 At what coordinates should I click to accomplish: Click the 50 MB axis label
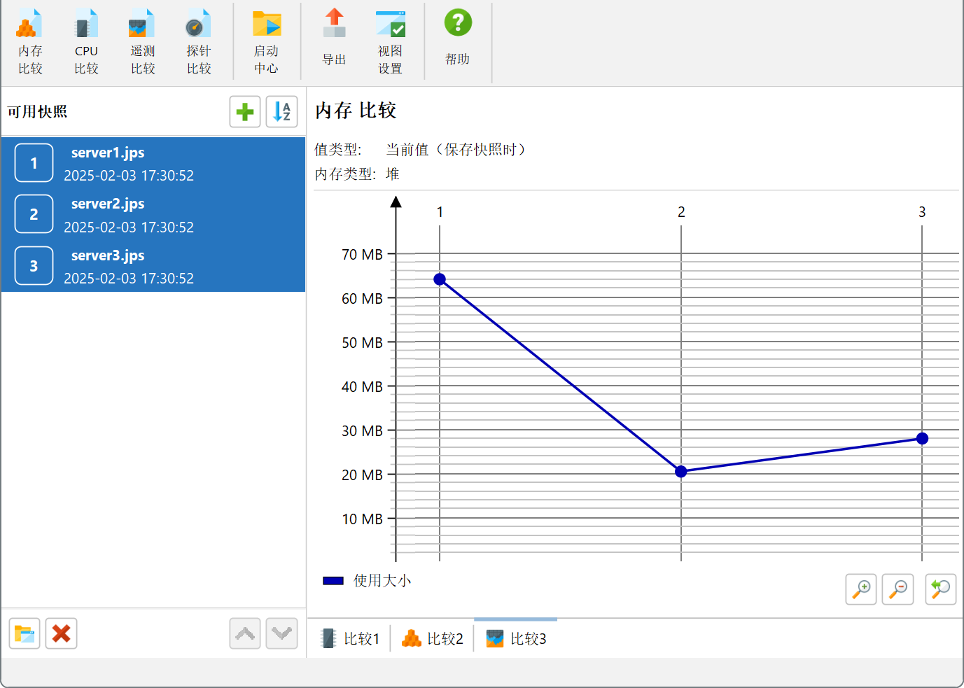tap(362, 343)
